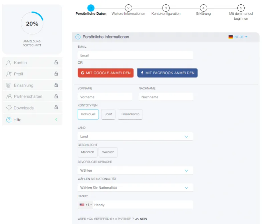
Task: Choose the Firmenkonto account type
Action: pos(130,114)
